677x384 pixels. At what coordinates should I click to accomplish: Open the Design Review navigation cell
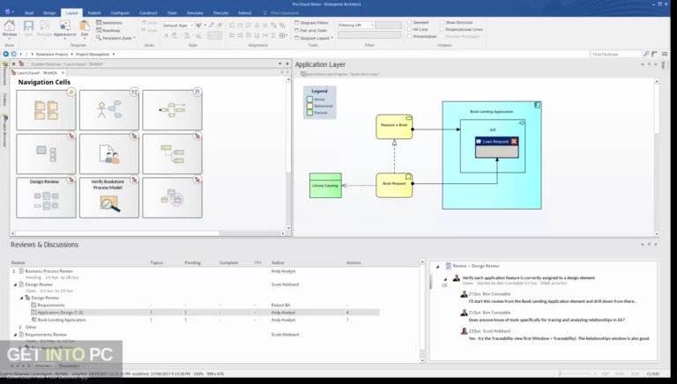46,197
